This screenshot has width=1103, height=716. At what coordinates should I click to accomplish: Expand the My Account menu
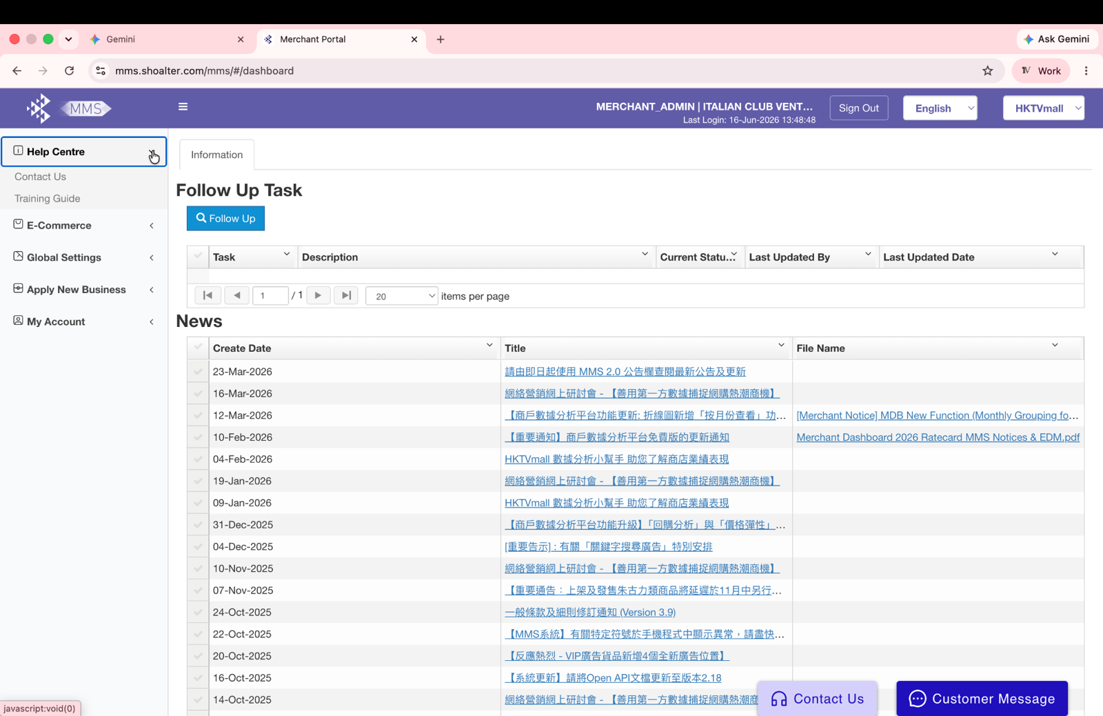(x=83, y=321)
